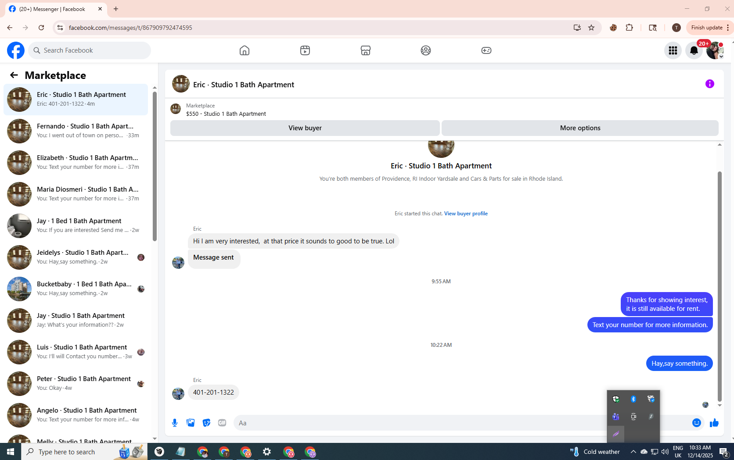Click the Windows taskbar search box

pos(84,452)
